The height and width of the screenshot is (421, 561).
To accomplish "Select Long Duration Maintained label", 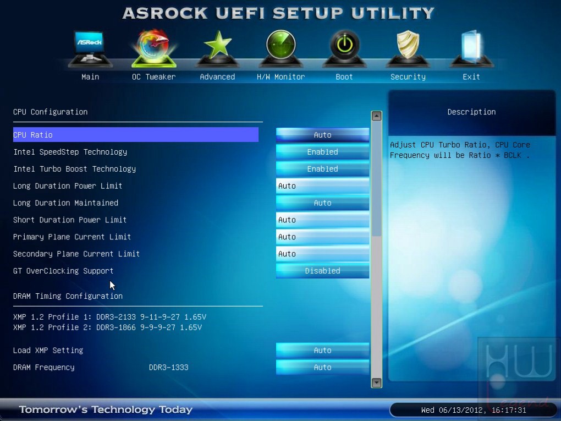I will click(x=65, y=203).
